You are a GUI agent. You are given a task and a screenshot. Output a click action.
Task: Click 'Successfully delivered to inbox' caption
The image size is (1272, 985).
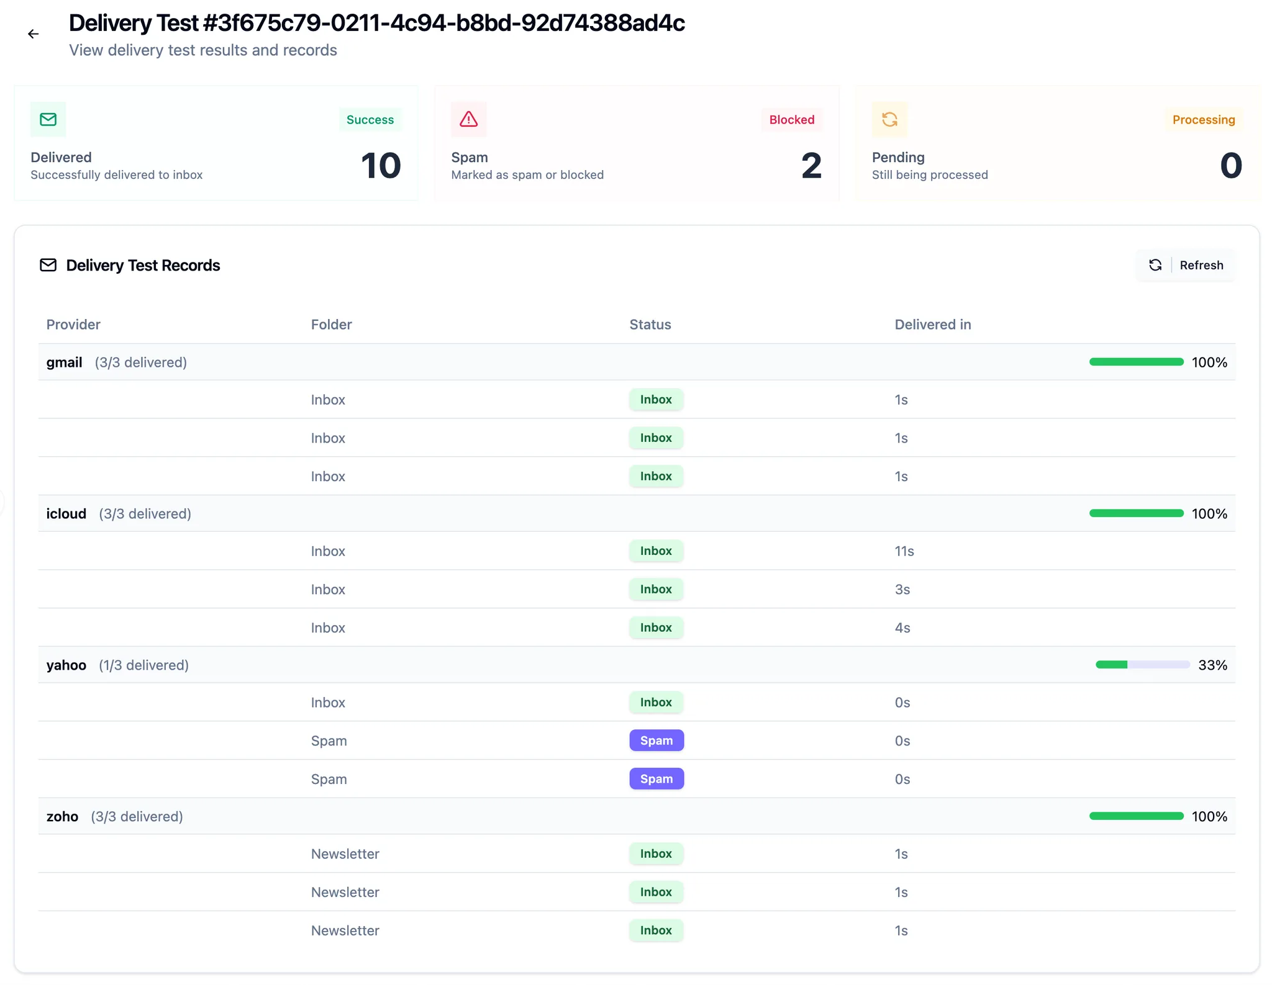point(117,175)
